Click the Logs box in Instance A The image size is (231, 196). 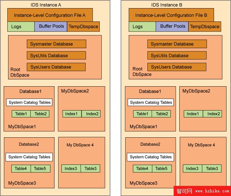pyautogui.click(x=21, y=27)
